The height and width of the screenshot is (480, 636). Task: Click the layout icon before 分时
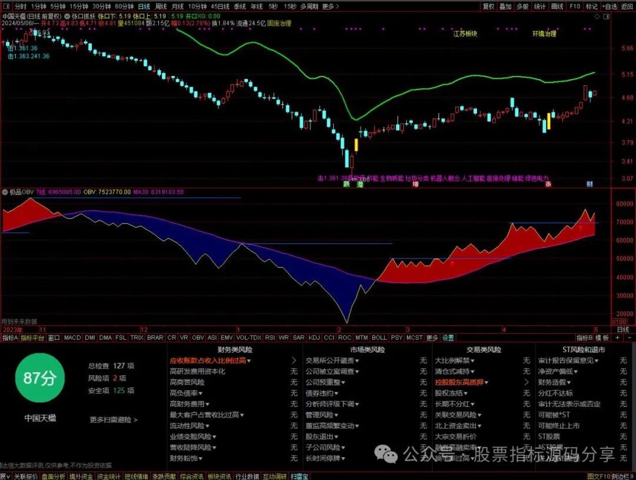click(6, 6)
